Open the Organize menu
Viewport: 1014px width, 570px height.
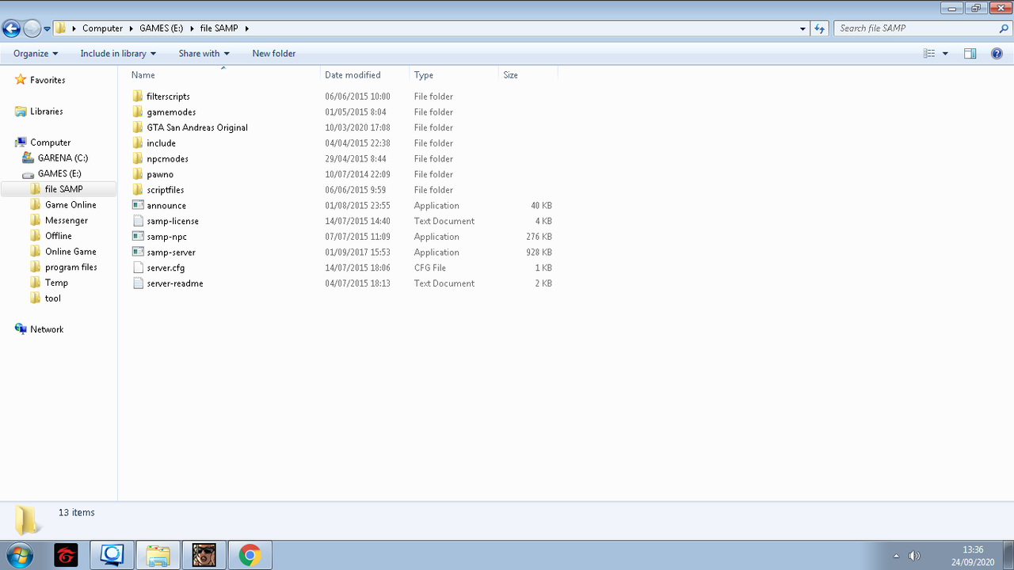[36, 54]
